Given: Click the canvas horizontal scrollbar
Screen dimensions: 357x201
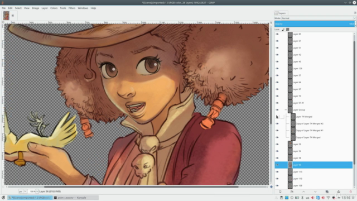Looking at the screenshot, I should tap(141, 187).
